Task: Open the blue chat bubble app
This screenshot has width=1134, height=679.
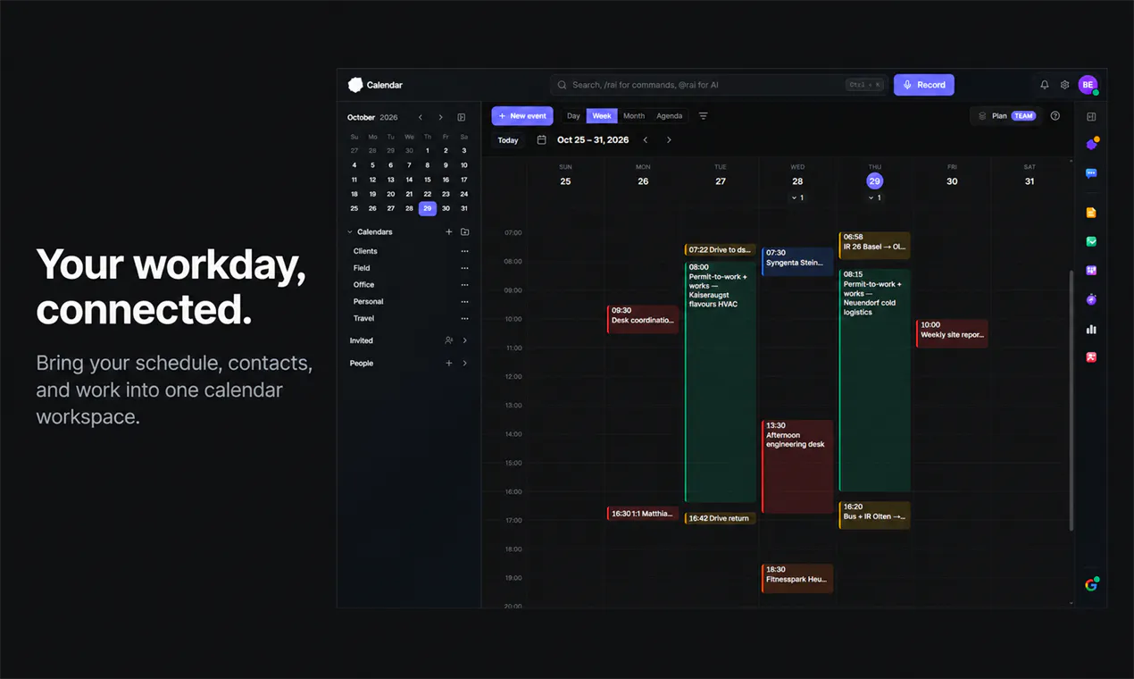Action: click(1091, 173)
